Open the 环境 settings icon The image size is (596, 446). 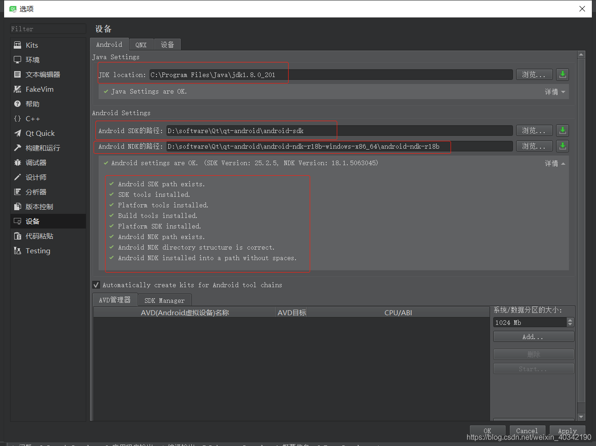tap(17, 60)
